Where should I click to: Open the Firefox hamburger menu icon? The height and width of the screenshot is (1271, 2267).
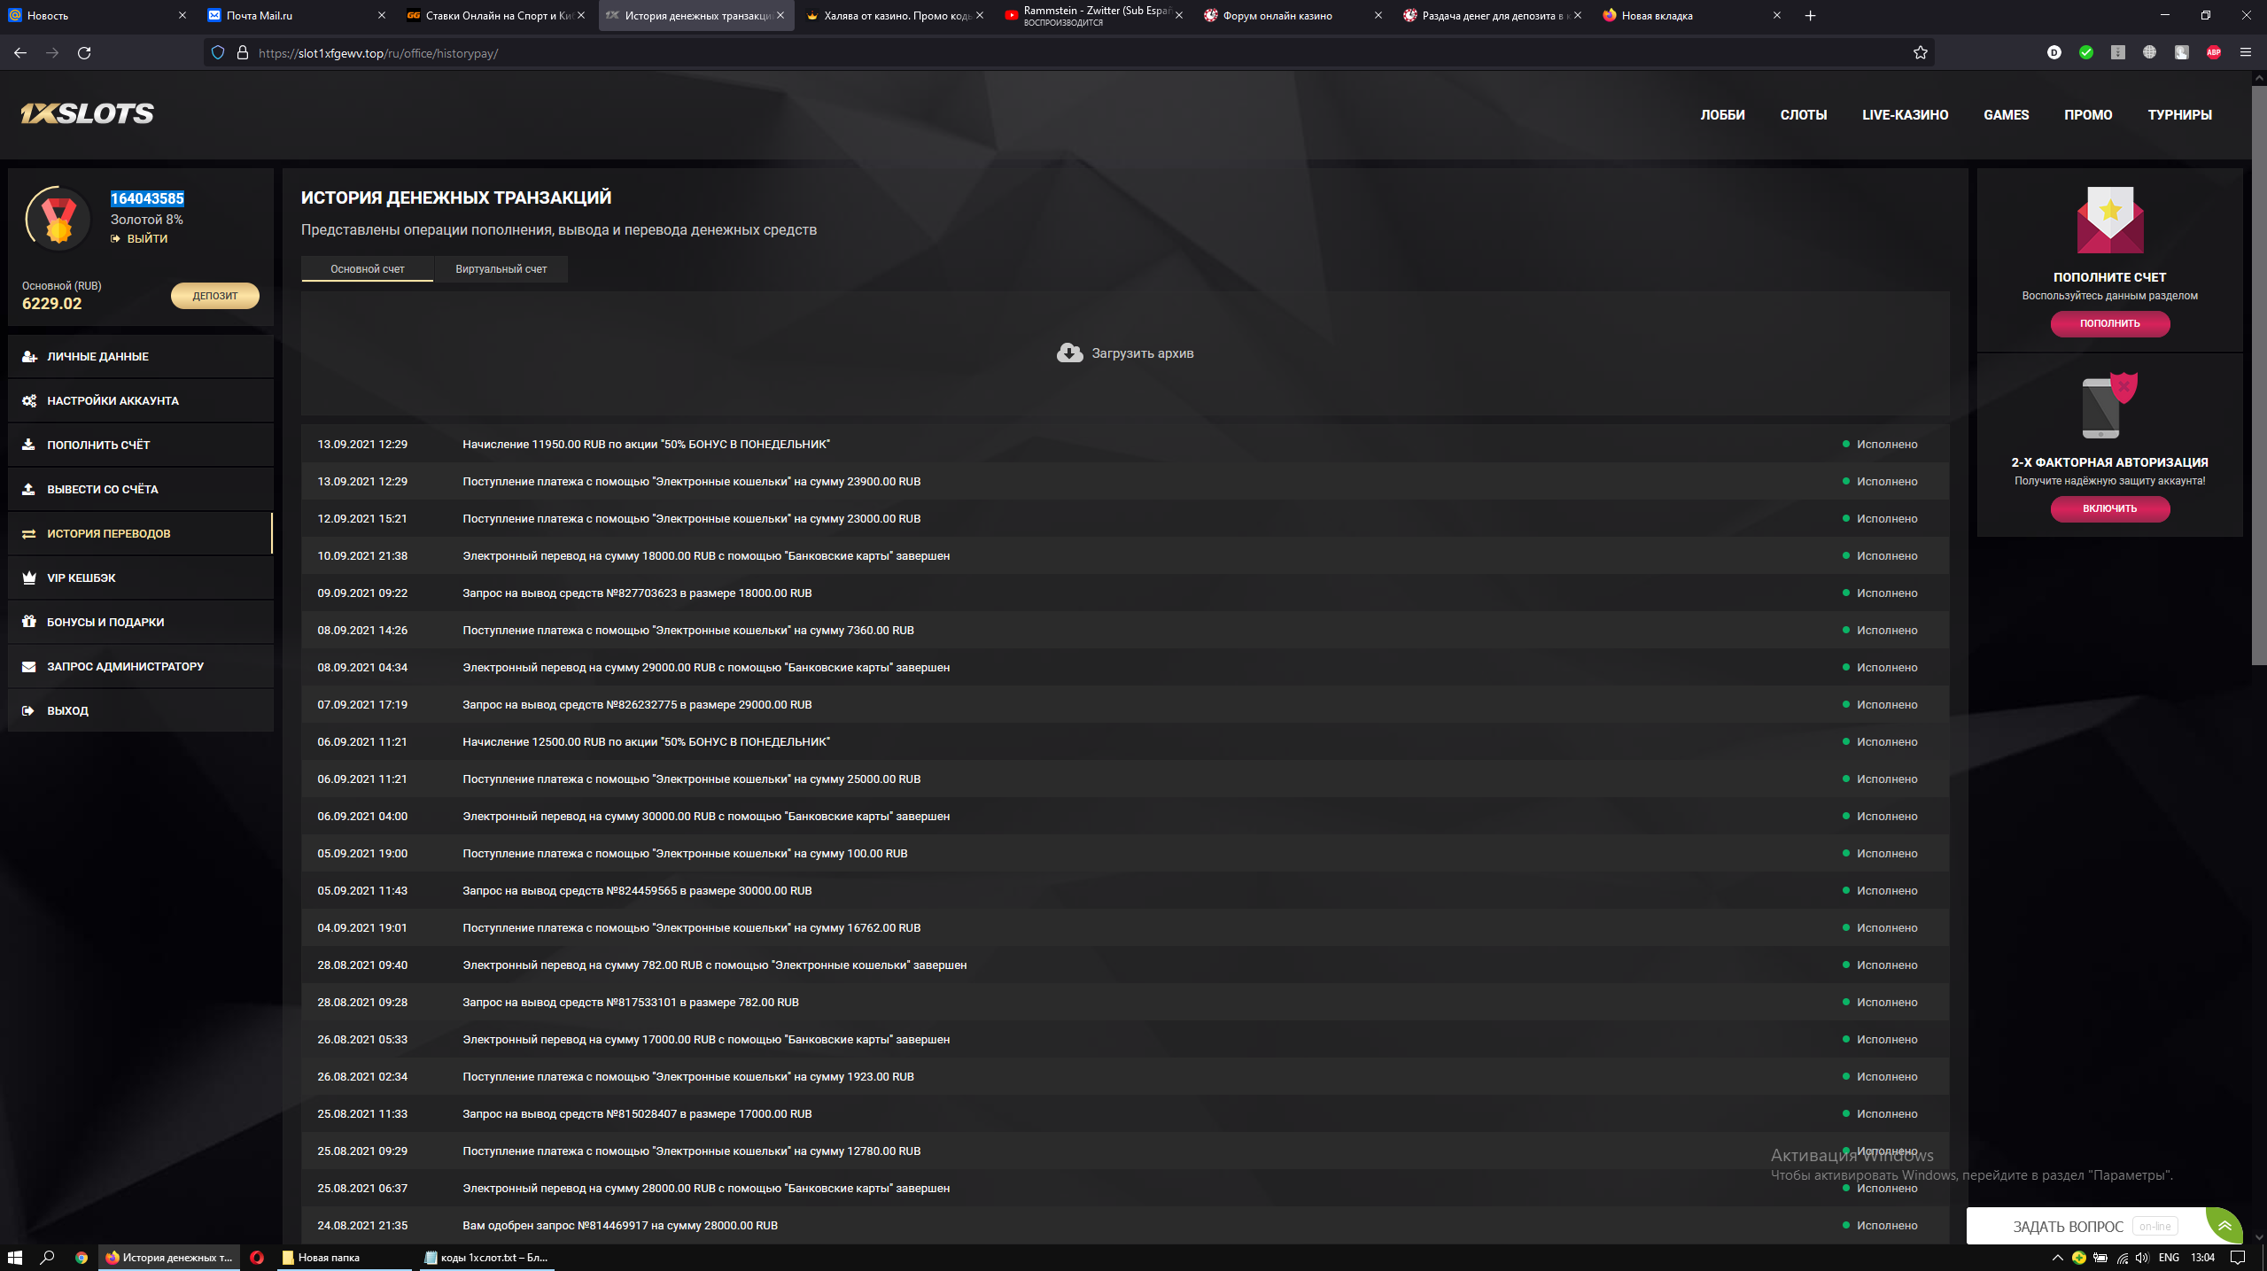(x=2245, y=53)
